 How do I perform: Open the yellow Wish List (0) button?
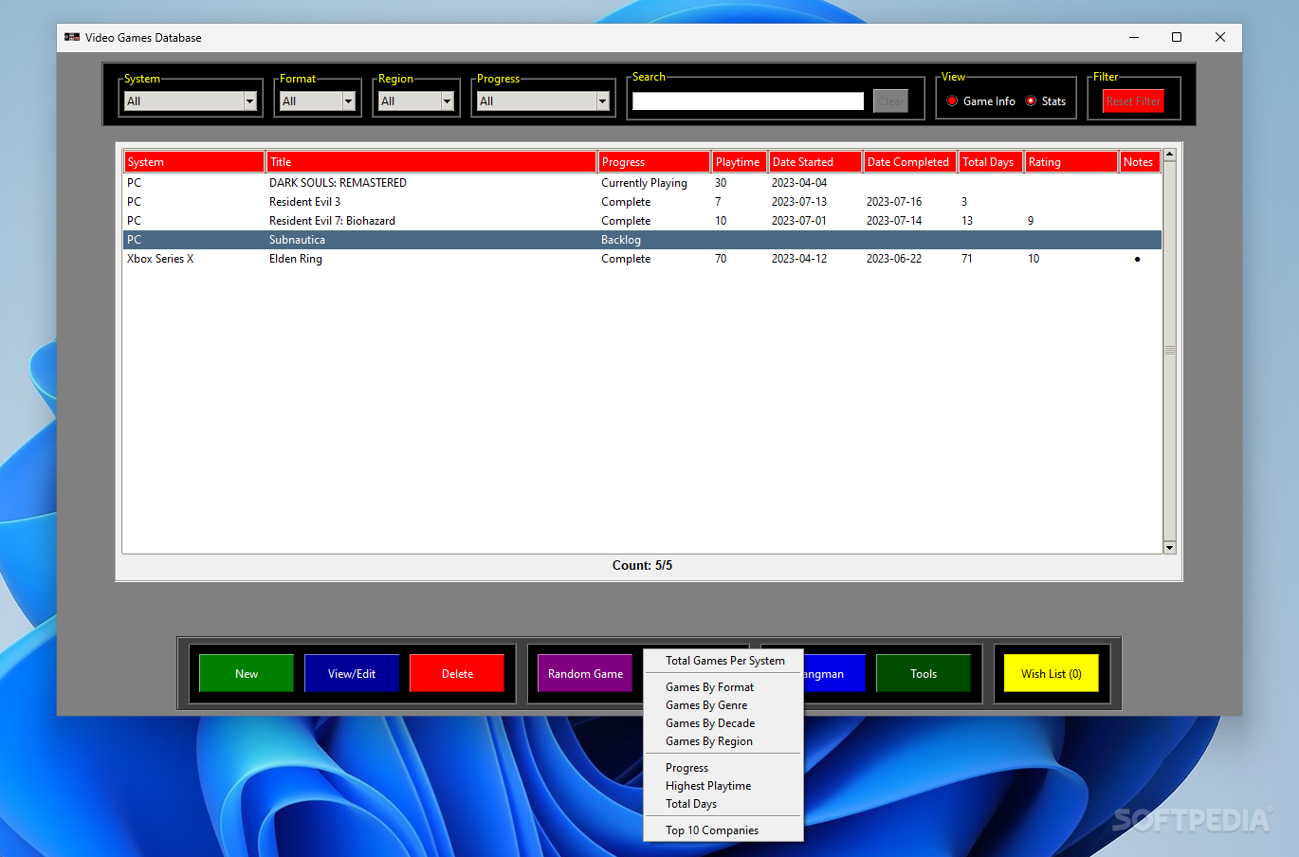[1052, 674]
